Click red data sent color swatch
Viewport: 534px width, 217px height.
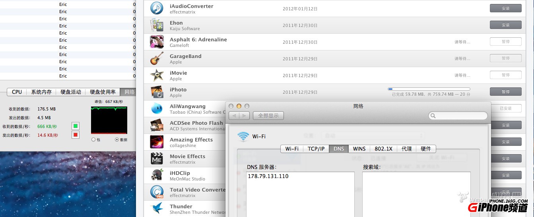tap(75, 135)
